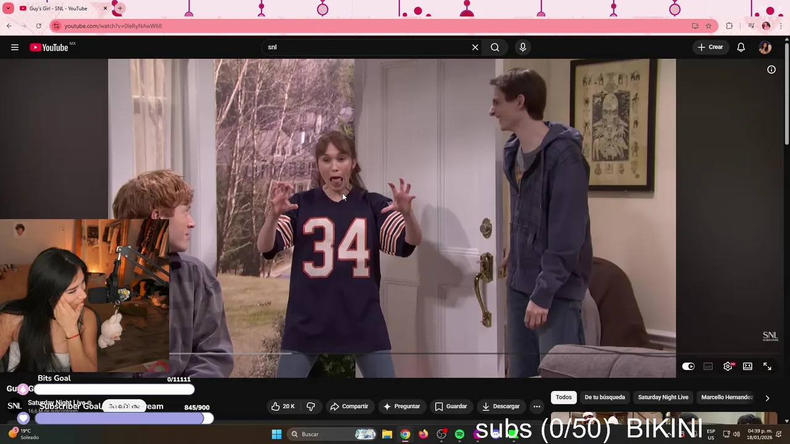Viewport: 790px width, 444px height.
Task: Open Chrome from taskbar
Action: (x=405, y=434)
